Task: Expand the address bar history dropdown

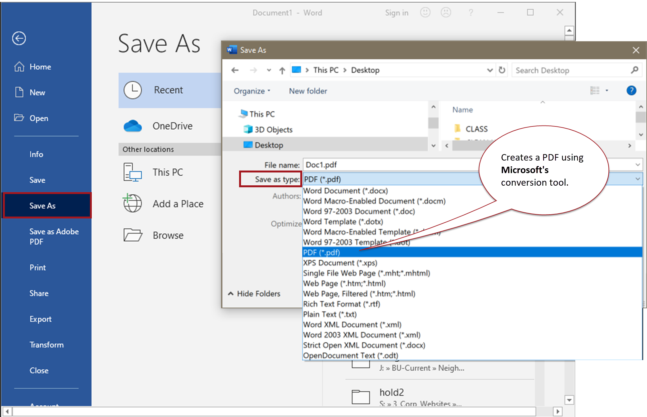Action: (490, 70)
